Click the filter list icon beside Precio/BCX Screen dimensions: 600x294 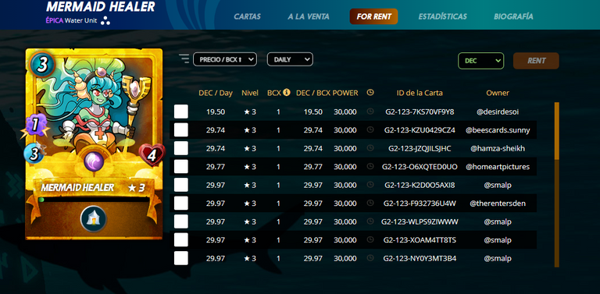coord(184,58)
